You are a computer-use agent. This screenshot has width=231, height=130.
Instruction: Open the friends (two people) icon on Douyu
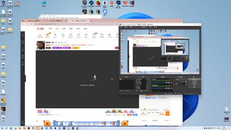63,35
